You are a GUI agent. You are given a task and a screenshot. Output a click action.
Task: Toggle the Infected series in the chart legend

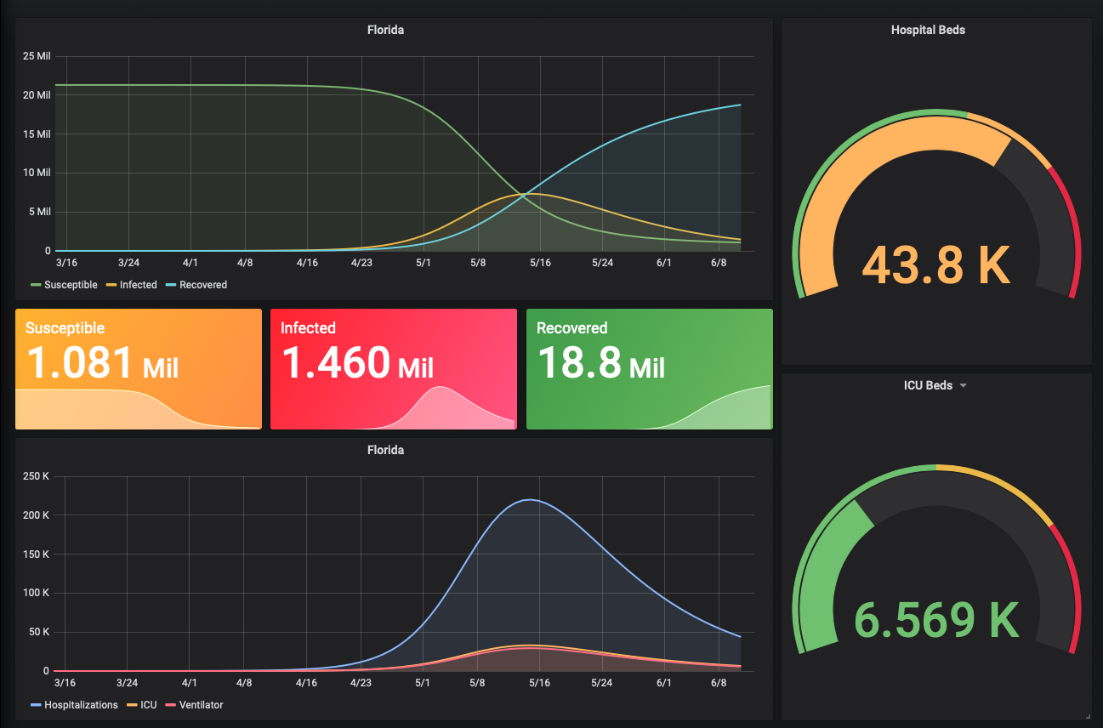pyautogui.click(x=138, y=285)
